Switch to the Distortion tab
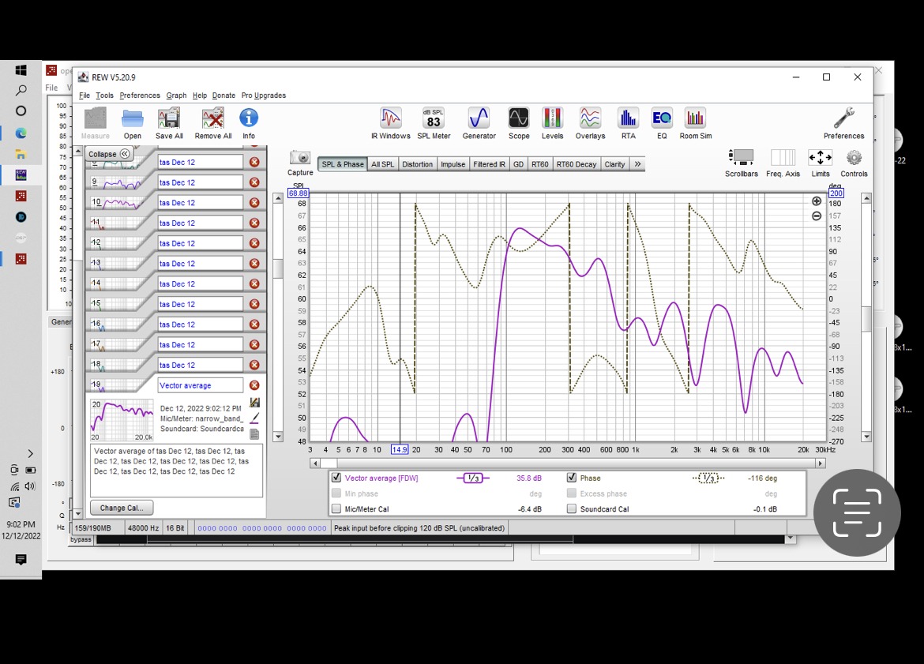The image size is (924, 664). [417, 163]
